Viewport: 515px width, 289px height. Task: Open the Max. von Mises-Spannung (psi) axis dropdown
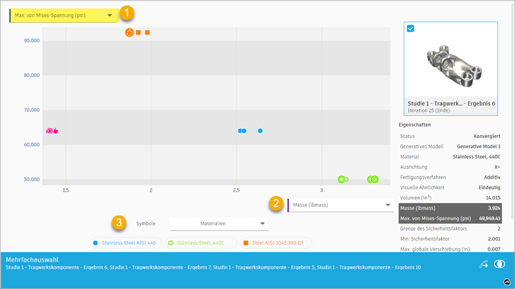click(x=64, y=15)
